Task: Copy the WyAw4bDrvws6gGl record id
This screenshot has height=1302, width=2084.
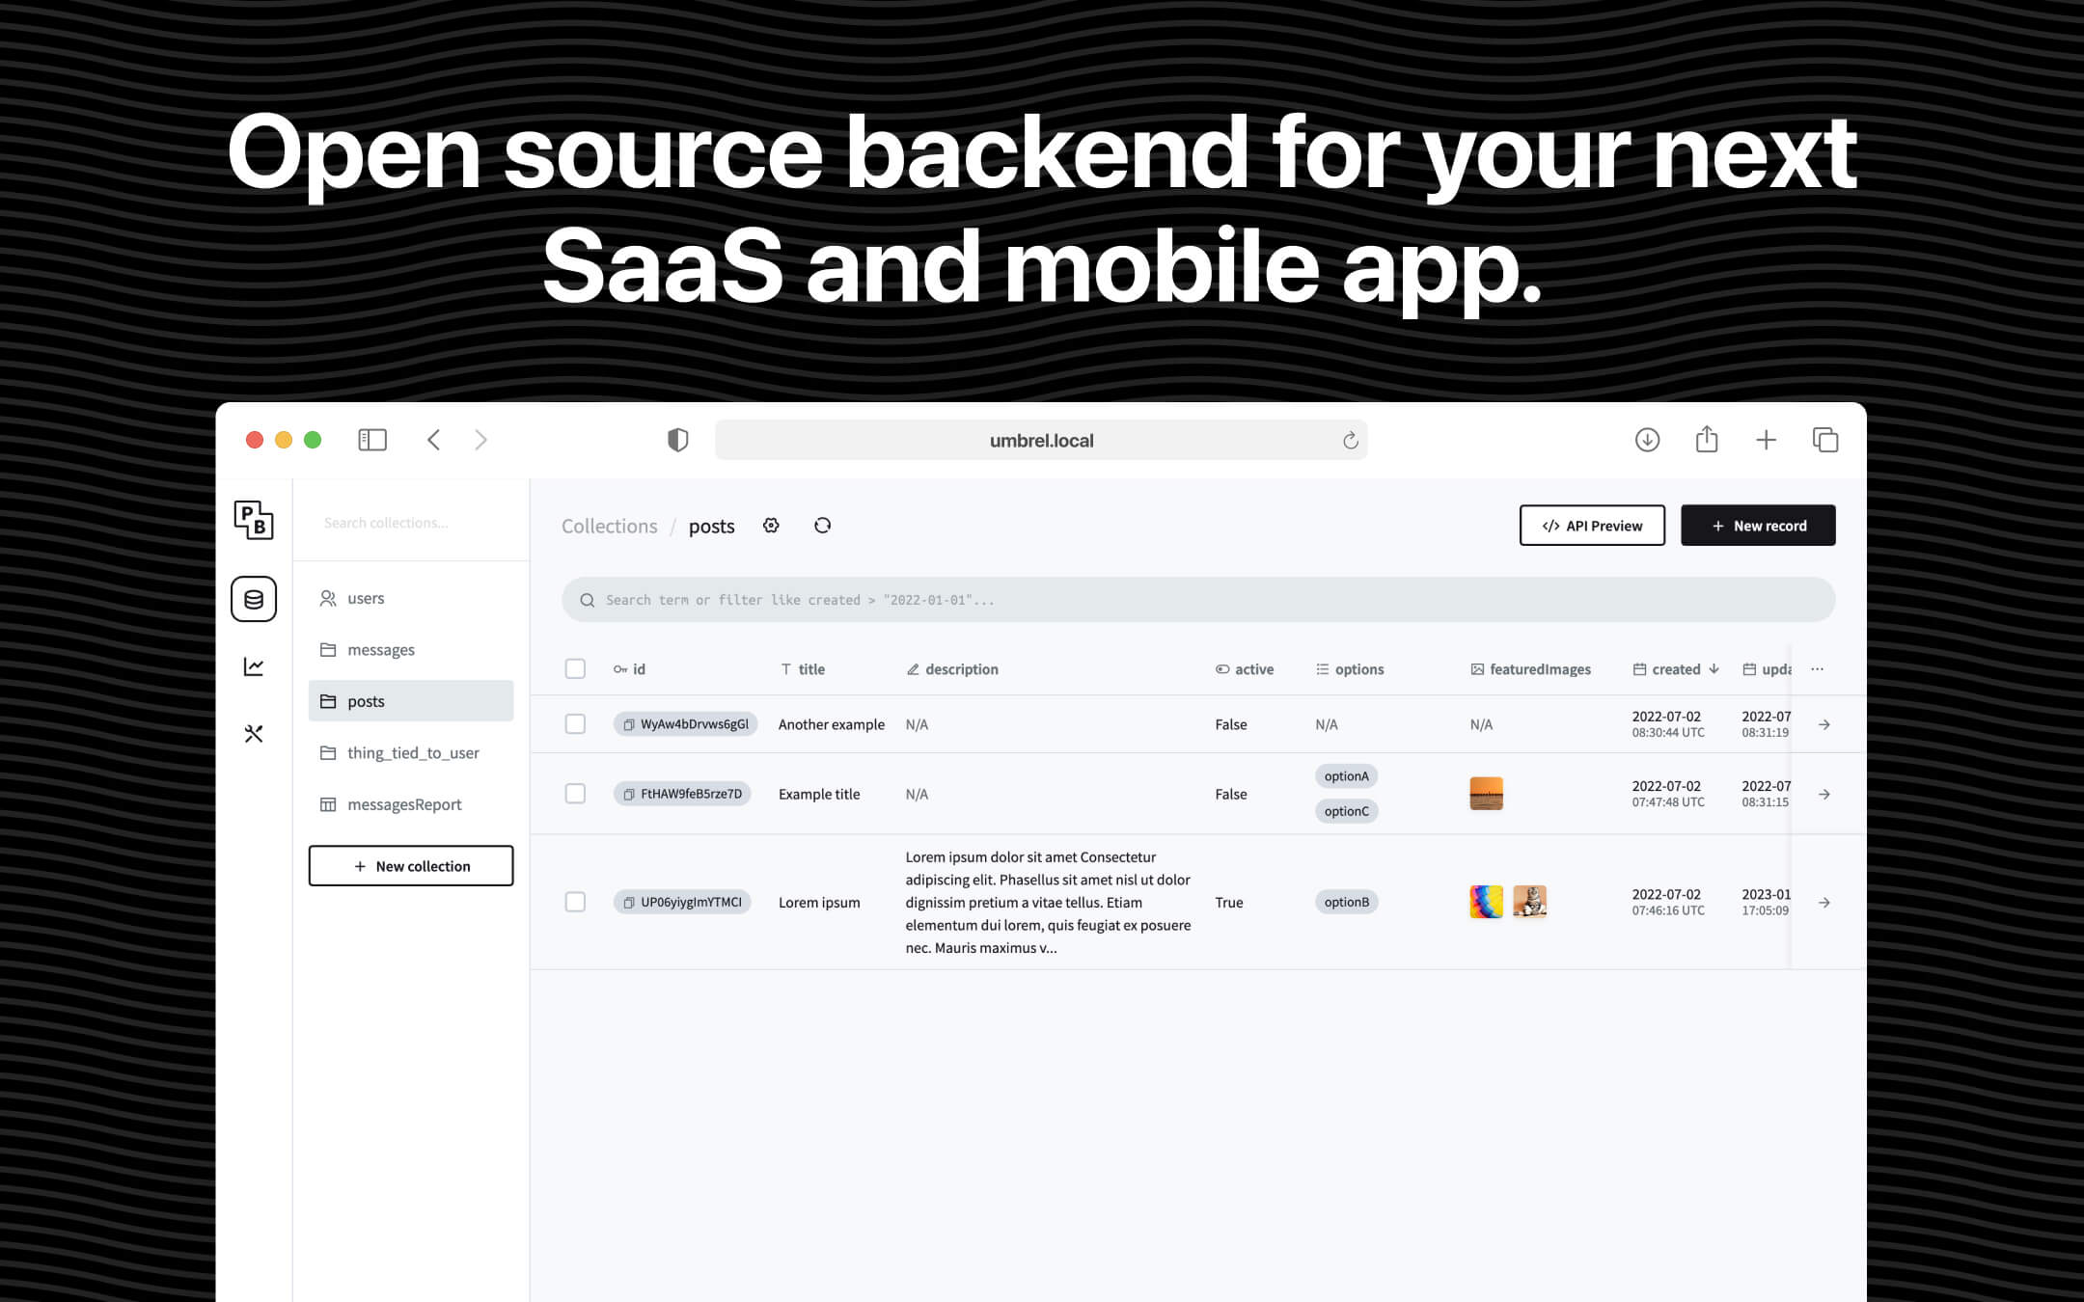Action: pos(629,724)
